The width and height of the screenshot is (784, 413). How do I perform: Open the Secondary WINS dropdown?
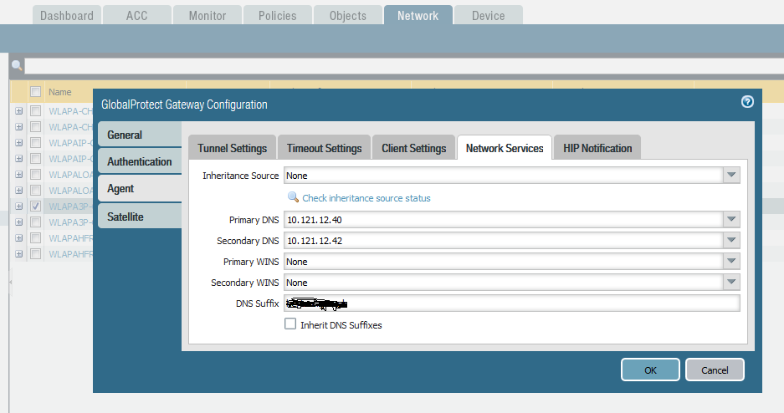(731, 282)
